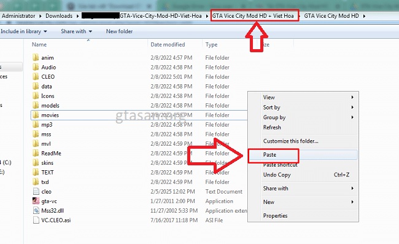399x244 pixels.
Task: Click the Text Document type cell
Action: (x=223, y=191)
